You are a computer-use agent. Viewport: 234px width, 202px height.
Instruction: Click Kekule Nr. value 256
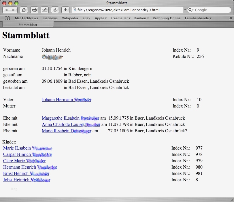point(200,56)
